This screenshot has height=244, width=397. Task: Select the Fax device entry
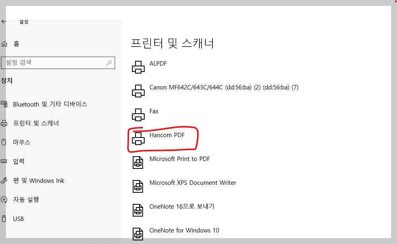pyautogui.click(x=154, y=111)
